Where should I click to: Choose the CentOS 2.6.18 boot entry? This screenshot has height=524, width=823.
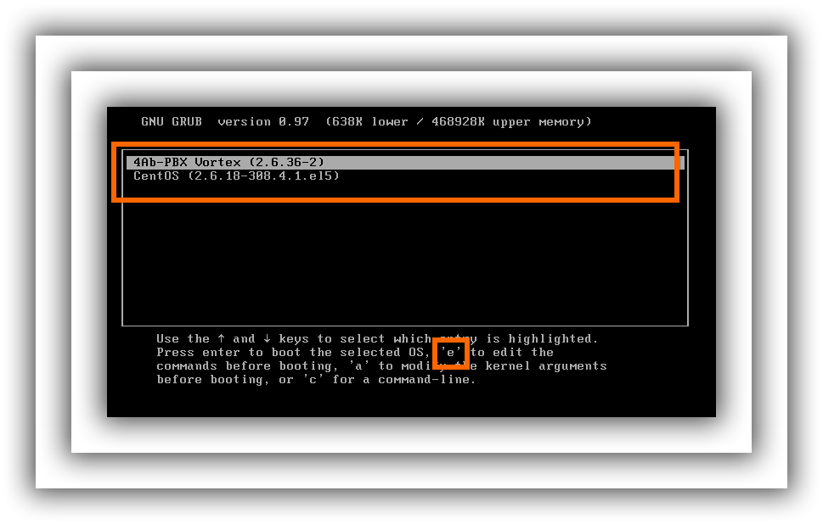(236, 176)
